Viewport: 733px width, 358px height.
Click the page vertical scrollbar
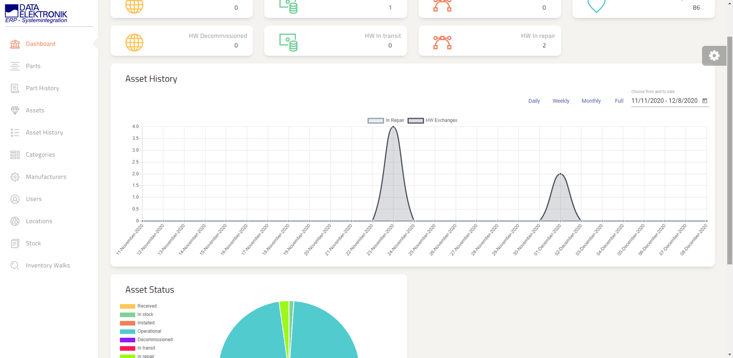click(729, 151)
